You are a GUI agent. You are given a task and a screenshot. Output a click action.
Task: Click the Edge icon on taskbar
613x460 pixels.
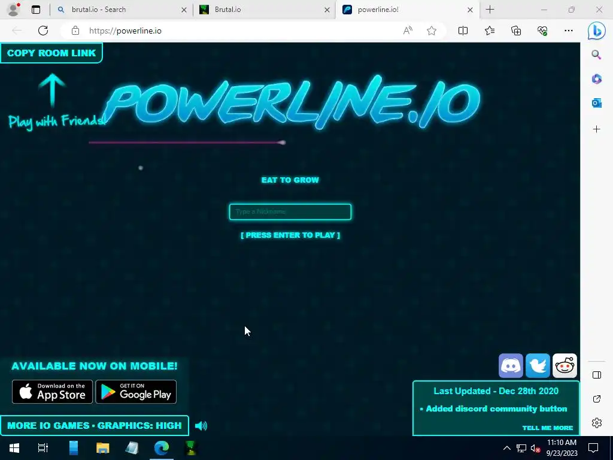point(162,448)
